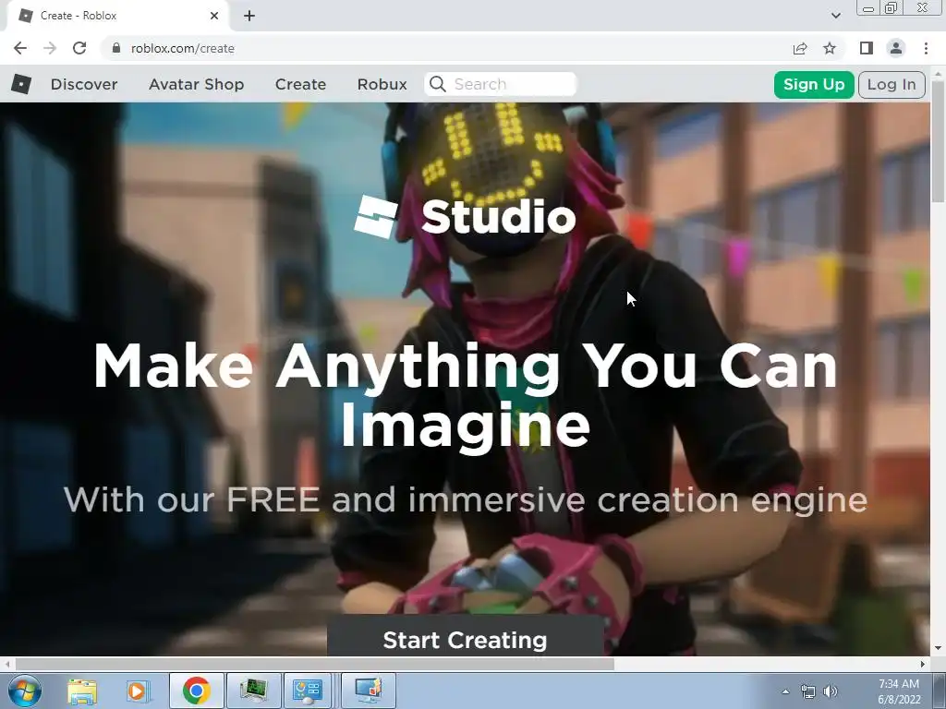The height and width of the screenshot is (709, 946).
Task: Click the horizontal scrollbar thumb
Action: point(314,664)
